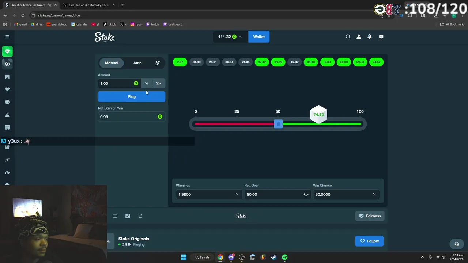The height and width of the screenshot is (263, 468).
Task: Open Spotify from the taskbar
Action: 284,257
